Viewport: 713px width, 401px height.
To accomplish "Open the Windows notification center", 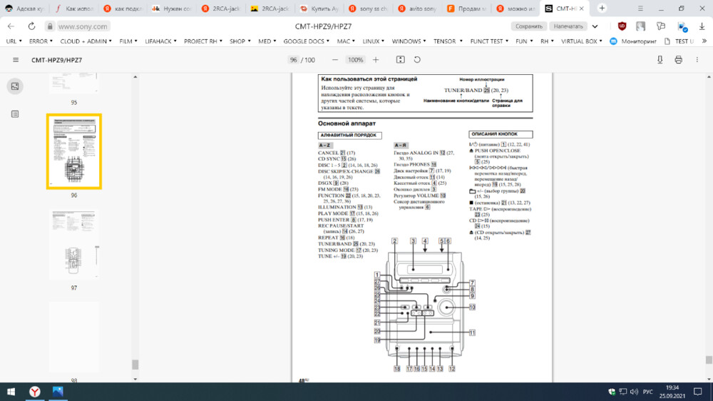I will tap(698, 392).
